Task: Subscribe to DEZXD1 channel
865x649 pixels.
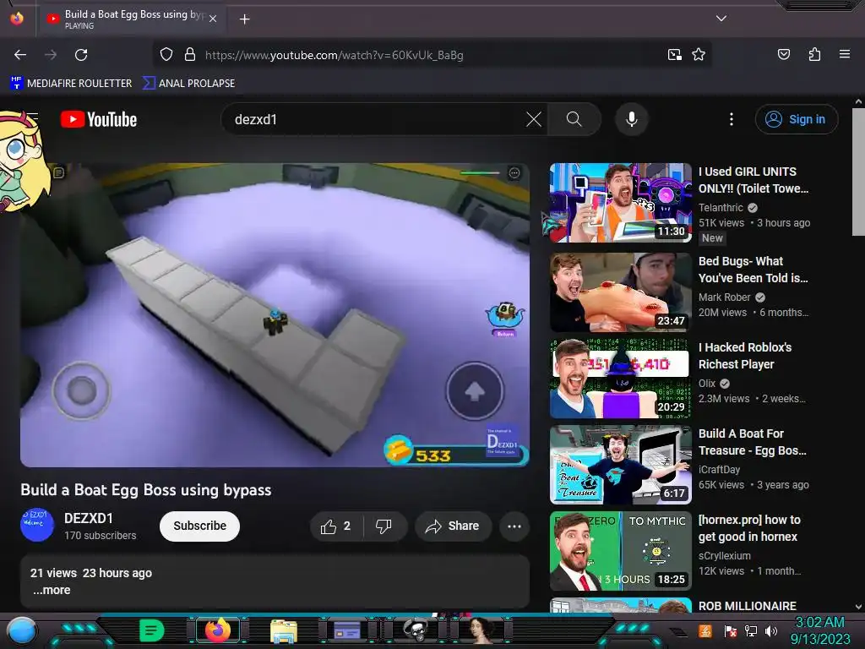Action: (199, 526)
